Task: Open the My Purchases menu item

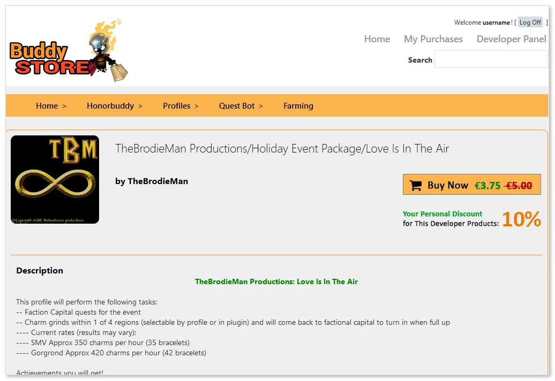Action: [x=433, y=39]
